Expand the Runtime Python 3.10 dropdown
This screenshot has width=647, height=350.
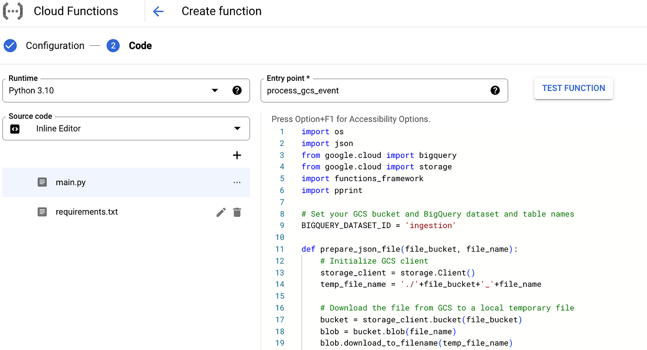click(x=214, y=91)
